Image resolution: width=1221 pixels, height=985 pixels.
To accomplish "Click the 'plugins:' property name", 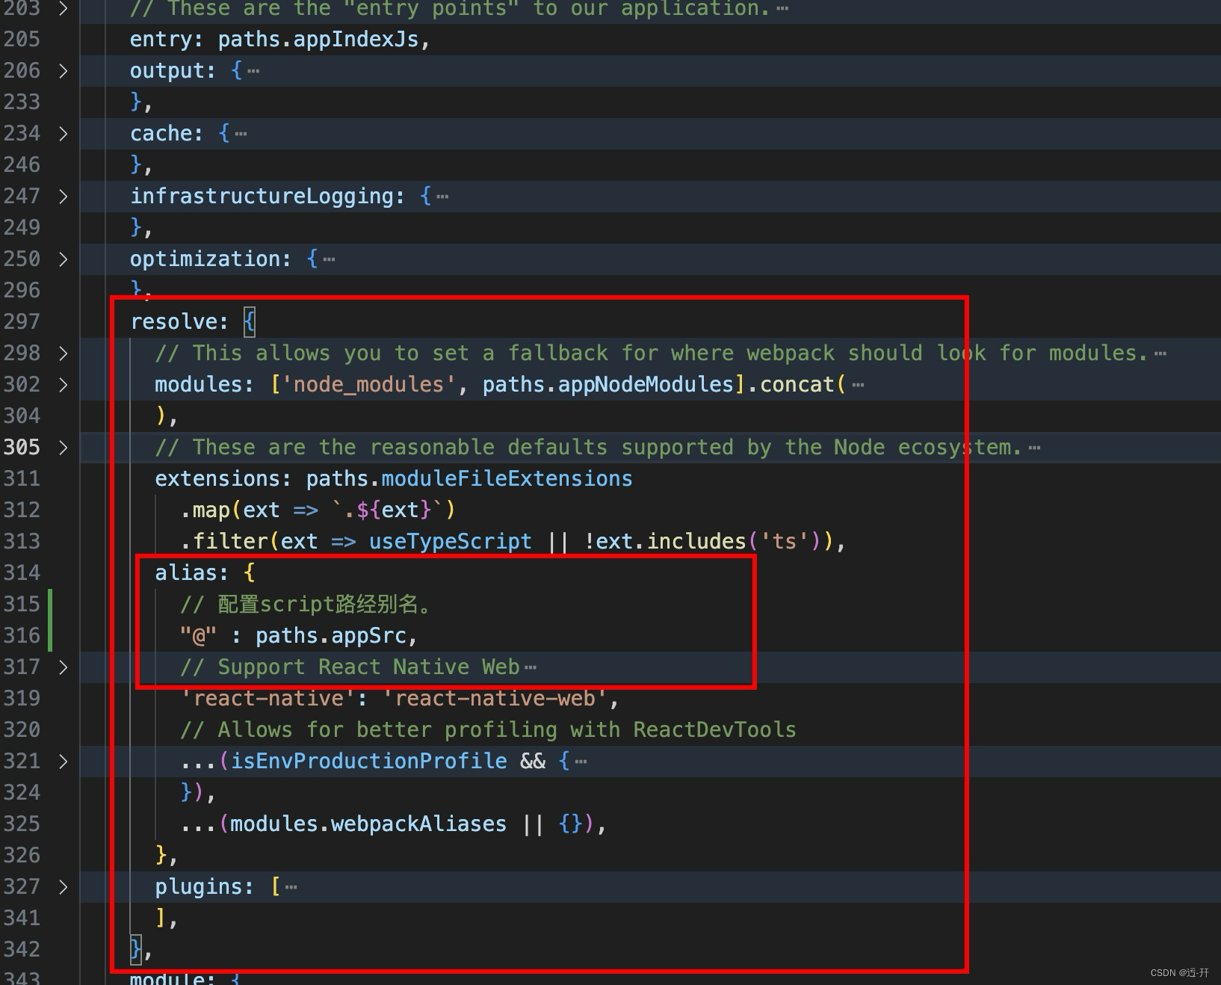I will point(205,887).
